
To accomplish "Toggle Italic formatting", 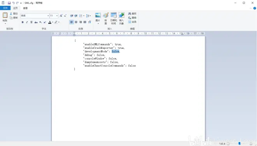I will coord(27,22).
